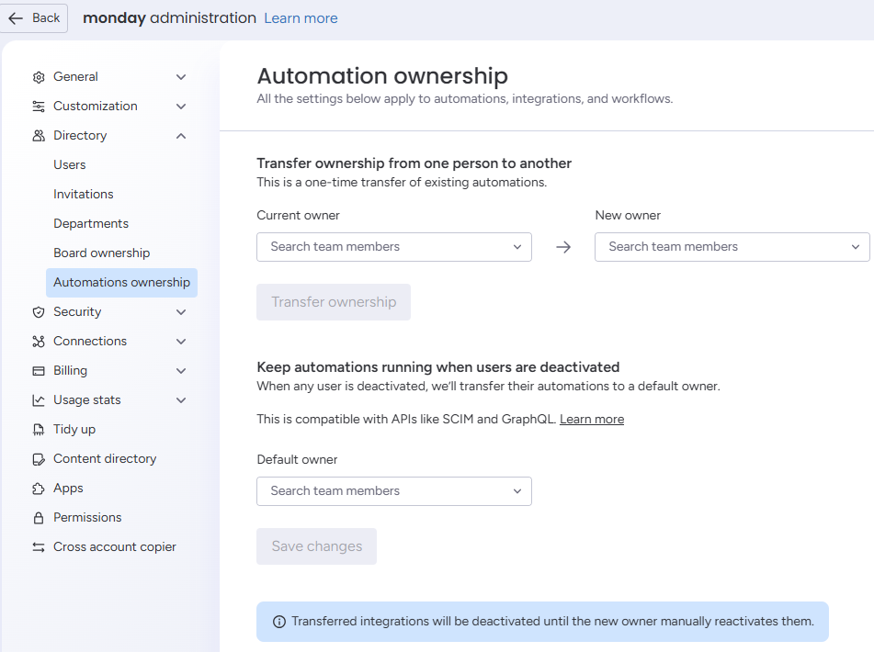This screenshot has width=874, height=652.
Task: Click the Cross account copier arrows icon
Action: click(x=39, y=547)
